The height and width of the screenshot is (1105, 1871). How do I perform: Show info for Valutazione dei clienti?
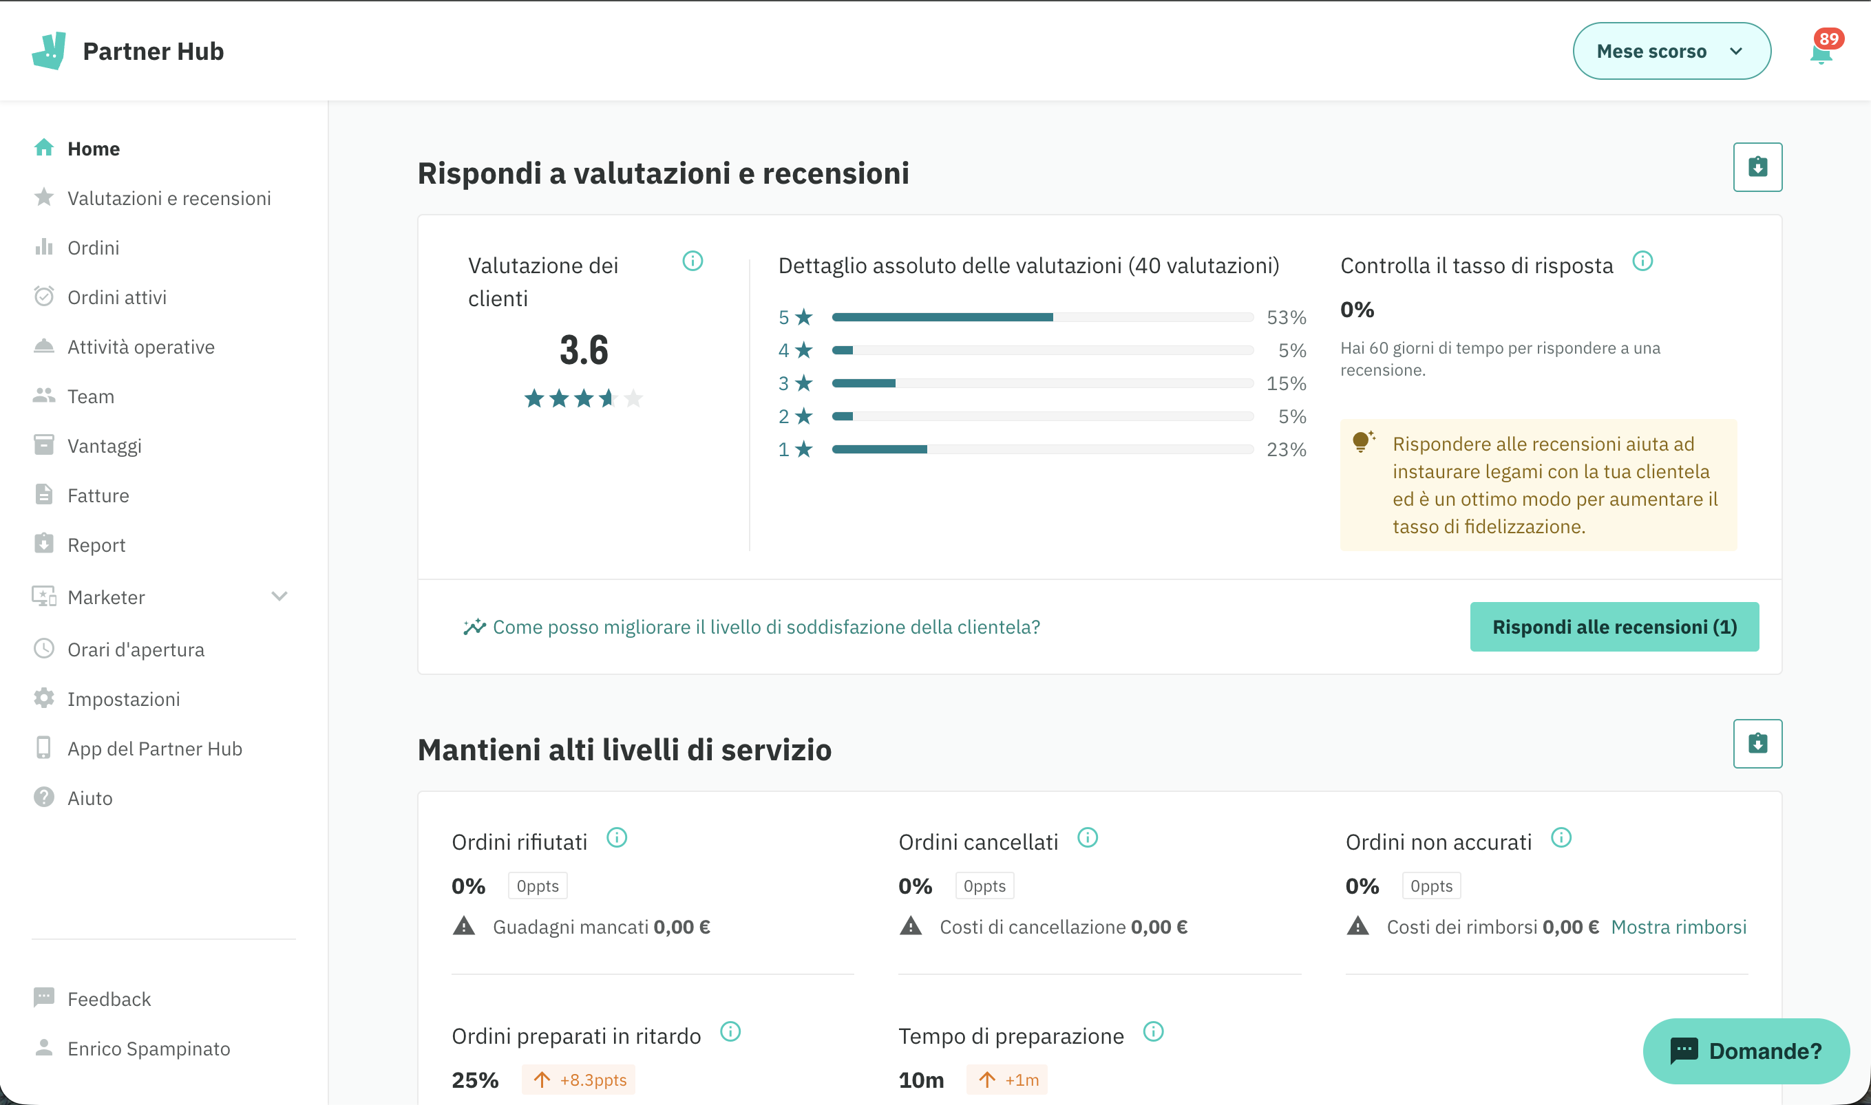click(693, 261)
